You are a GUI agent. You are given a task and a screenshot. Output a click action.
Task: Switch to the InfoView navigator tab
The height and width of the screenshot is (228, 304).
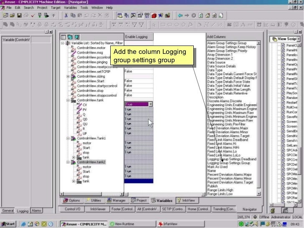187,200
